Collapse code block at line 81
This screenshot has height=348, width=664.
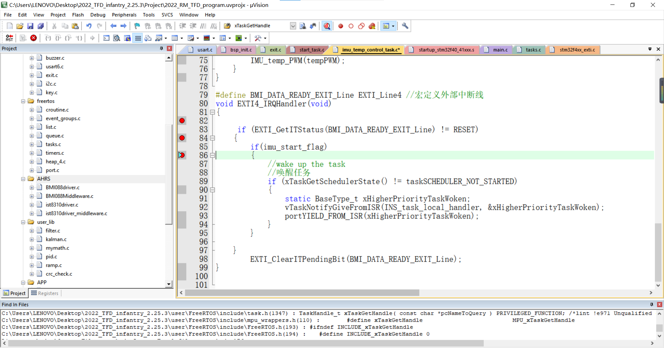tap(212, 112)
